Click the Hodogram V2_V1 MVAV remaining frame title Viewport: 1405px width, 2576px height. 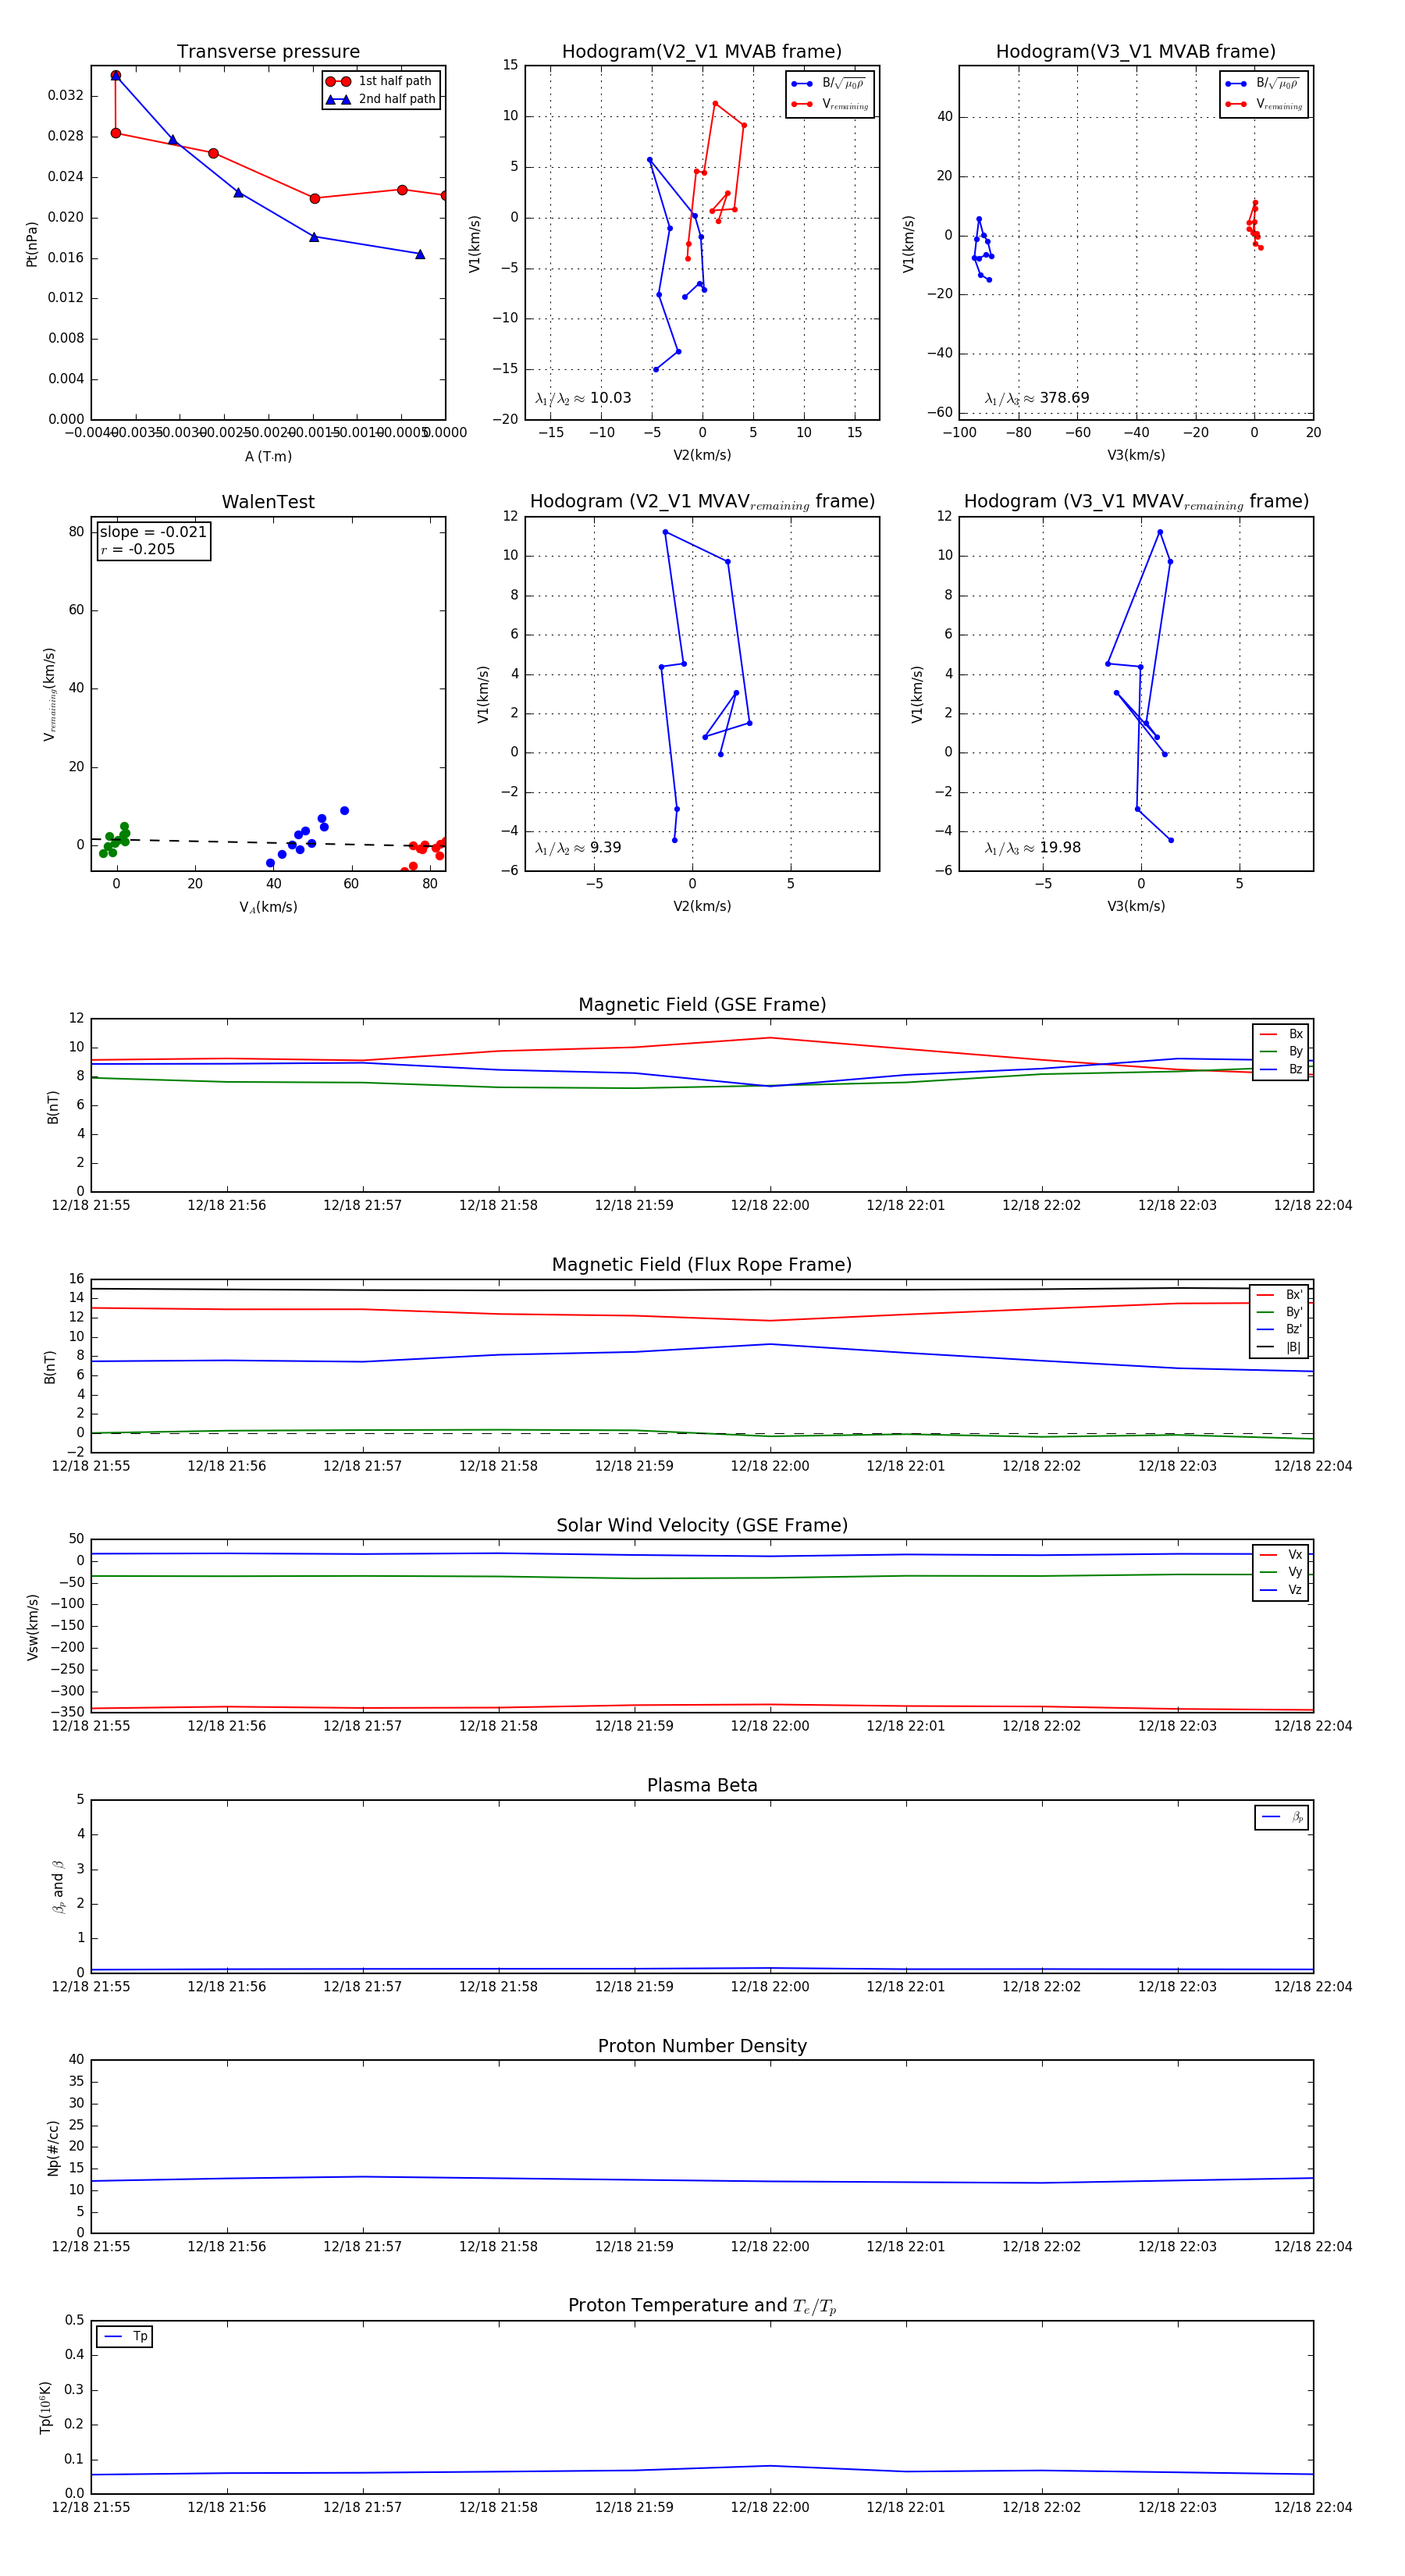702,502
